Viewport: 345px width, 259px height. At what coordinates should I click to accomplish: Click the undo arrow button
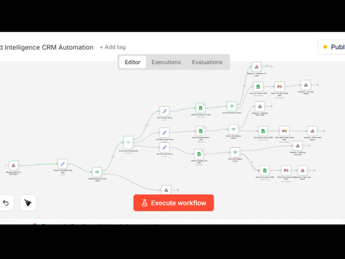[6, 203]
